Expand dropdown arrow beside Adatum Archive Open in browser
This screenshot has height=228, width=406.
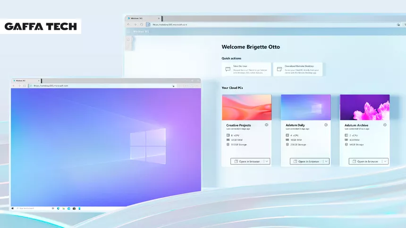(385, 161)
